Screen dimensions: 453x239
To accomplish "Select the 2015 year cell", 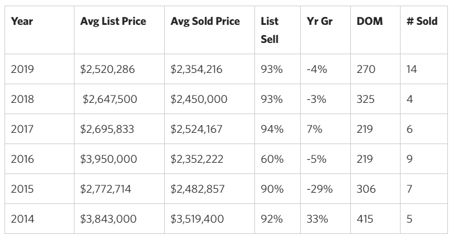I will point(23,189).
